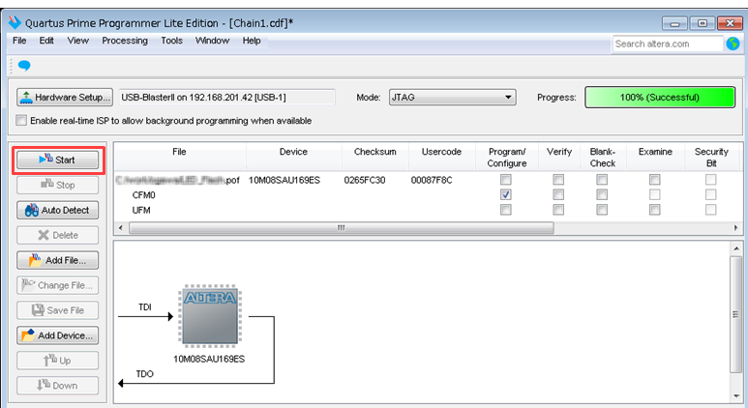748x408 pixels.
Task: Enable Verify for the .pof file row
Action: [558, 180]
